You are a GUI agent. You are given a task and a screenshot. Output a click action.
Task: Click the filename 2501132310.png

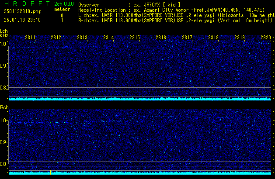point(22,11)
